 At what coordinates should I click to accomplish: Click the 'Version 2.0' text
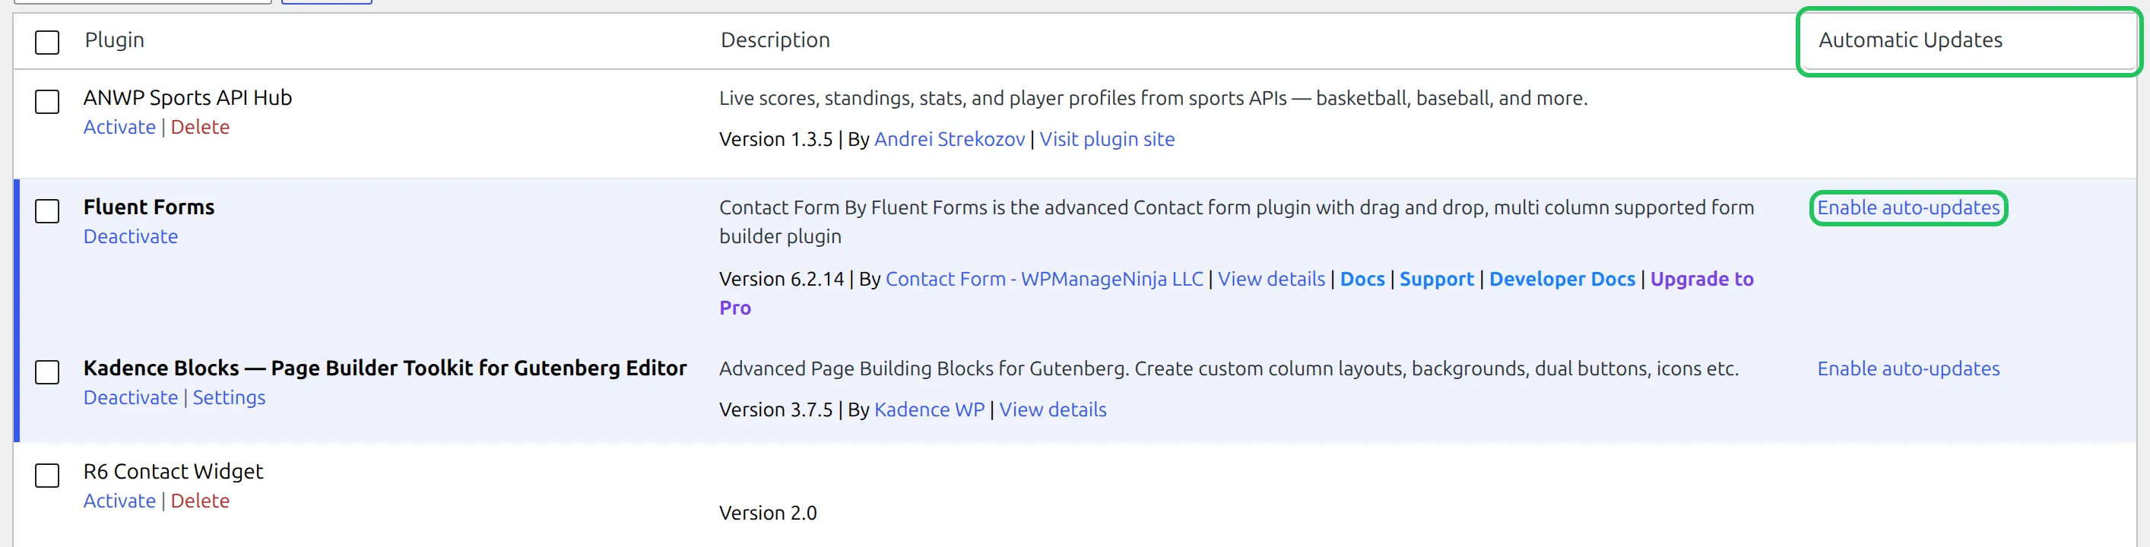768,514
